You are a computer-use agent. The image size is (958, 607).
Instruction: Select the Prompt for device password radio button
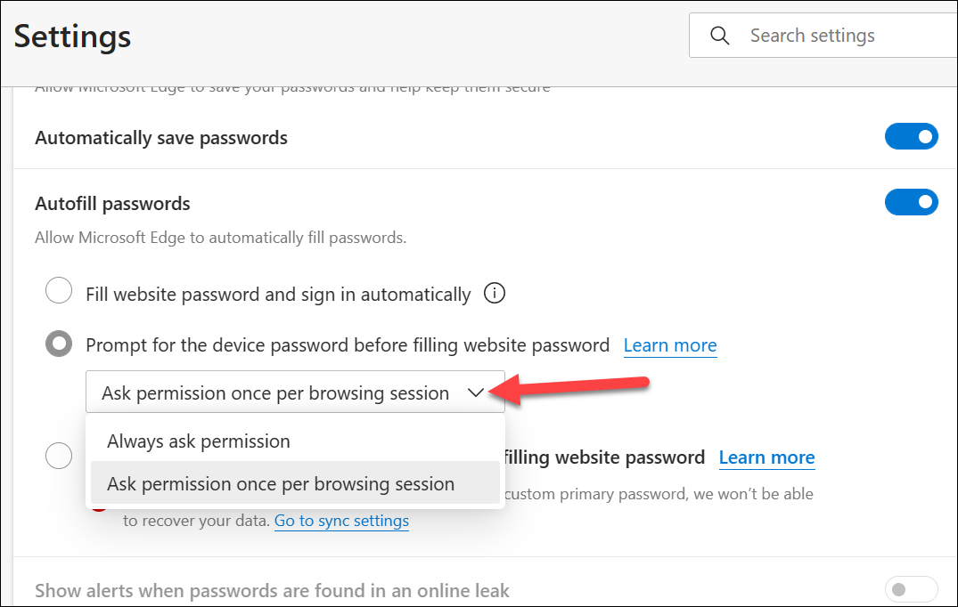click(59, 344)
